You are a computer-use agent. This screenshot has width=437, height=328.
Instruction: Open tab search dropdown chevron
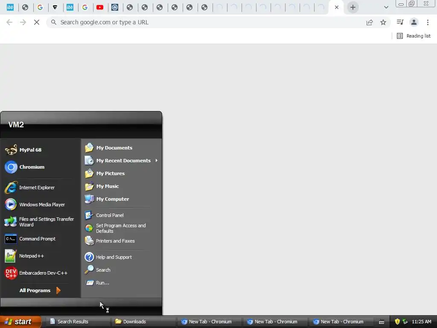(x=386, y=8)
